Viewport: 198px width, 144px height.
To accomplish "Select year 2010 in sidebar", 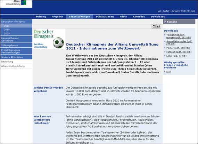I will point(16,30).
